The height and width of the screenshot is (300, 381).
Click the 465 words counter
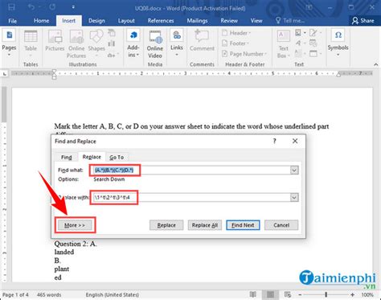tap(49, 294)
